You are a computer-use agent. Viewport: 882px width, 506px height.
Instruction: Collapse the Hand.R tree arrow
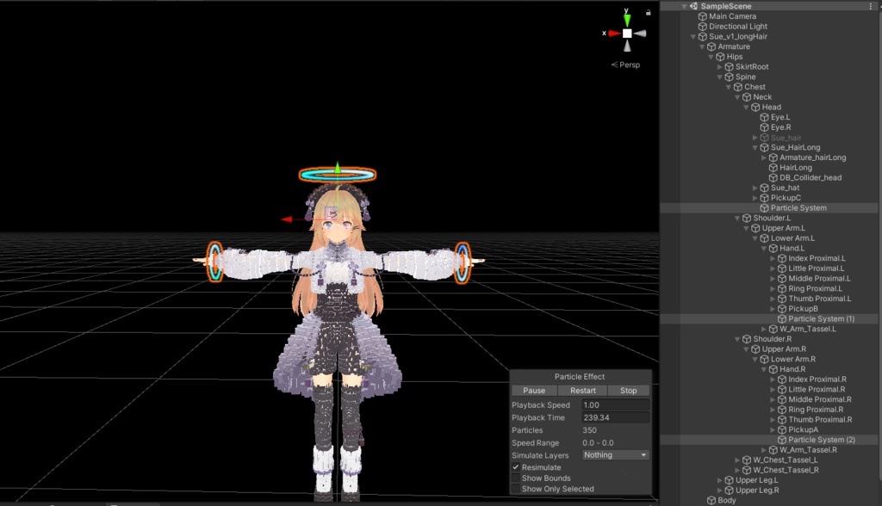click(x=764, y=369)
